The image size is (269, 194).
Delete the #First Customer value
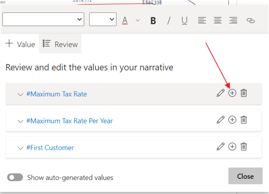(x=244, y=147)
